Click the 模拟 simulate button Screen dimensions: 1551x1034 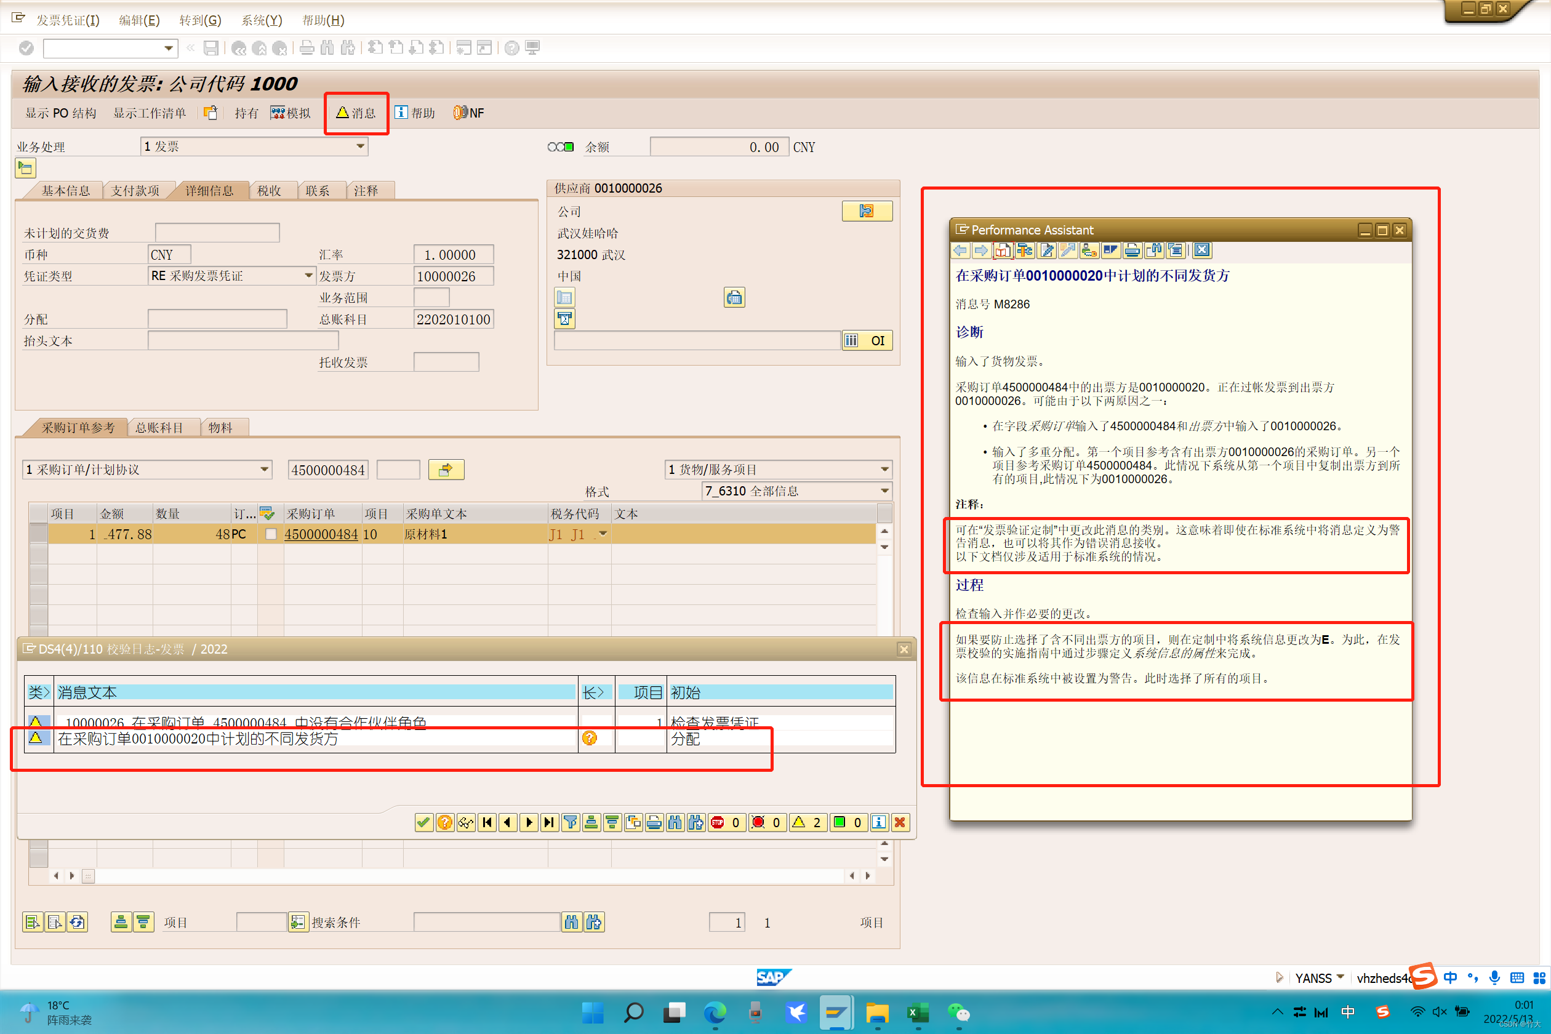pyautogui.click(x=291, y=113)
